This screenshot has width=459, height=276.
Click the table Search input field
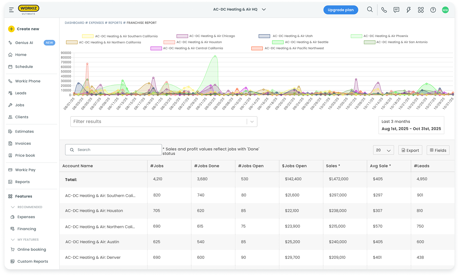114,150
